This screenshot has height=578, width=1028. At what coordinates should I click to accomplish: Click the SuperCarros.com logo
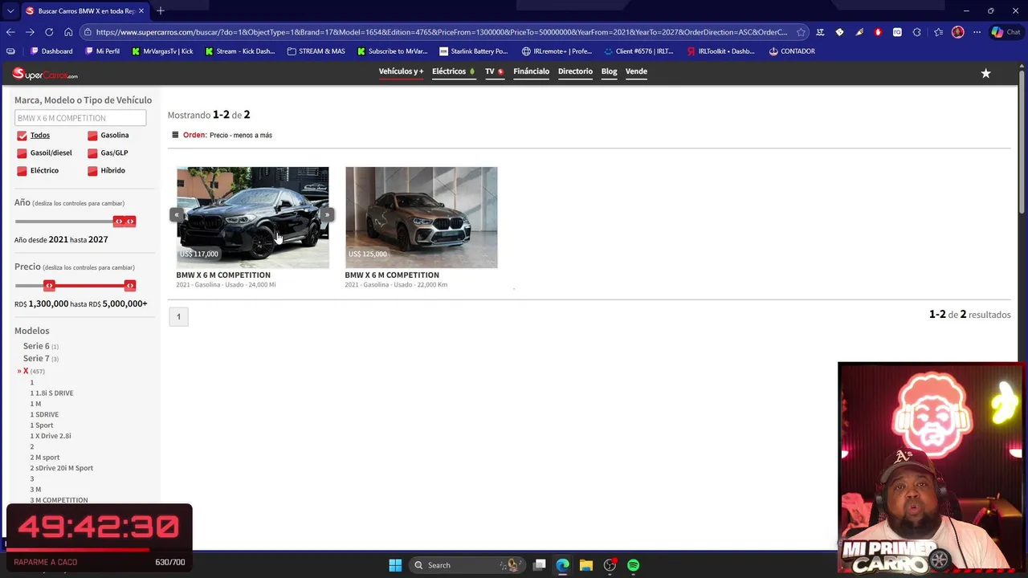(45, 75)
